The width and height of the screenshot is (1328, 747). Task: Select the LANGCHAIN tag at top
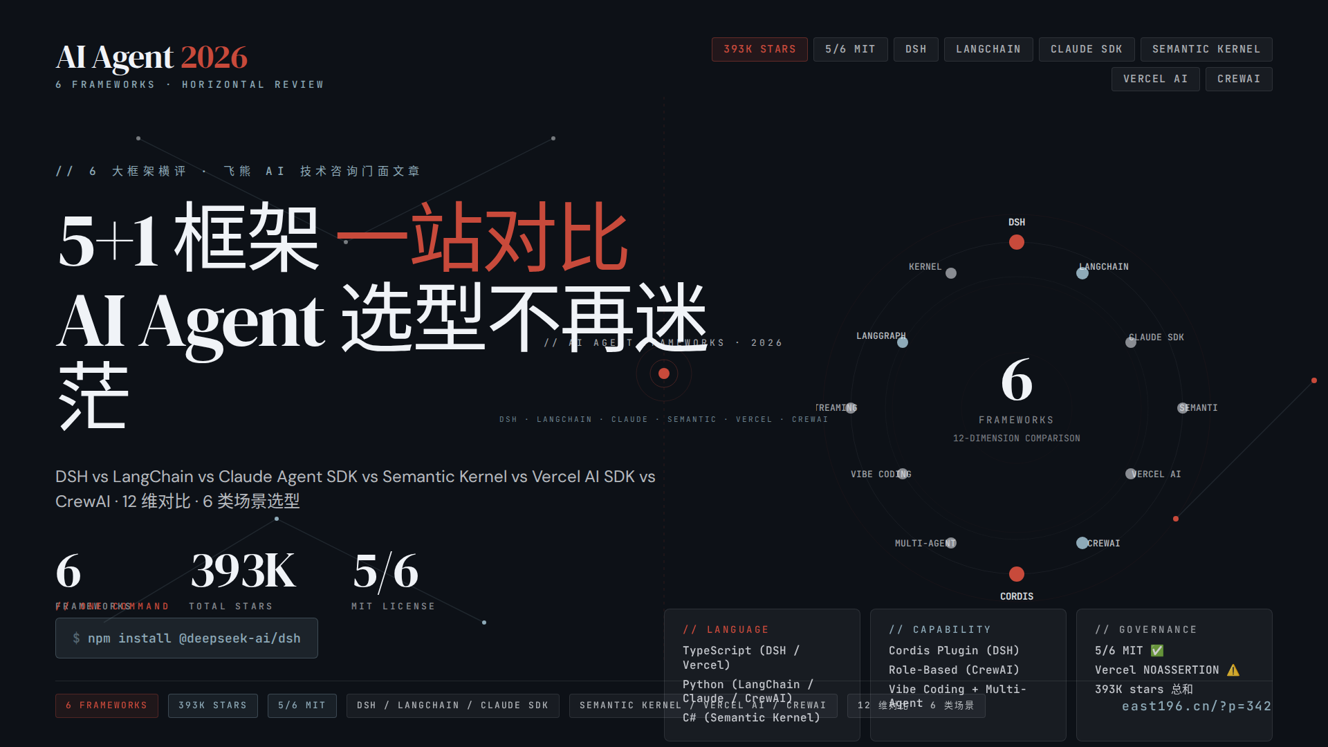coord(988,49)
